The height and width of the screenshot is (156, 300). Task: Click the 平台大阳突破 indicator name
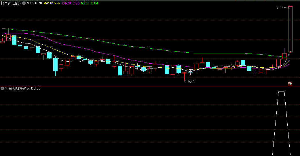[x=15, y=88]
